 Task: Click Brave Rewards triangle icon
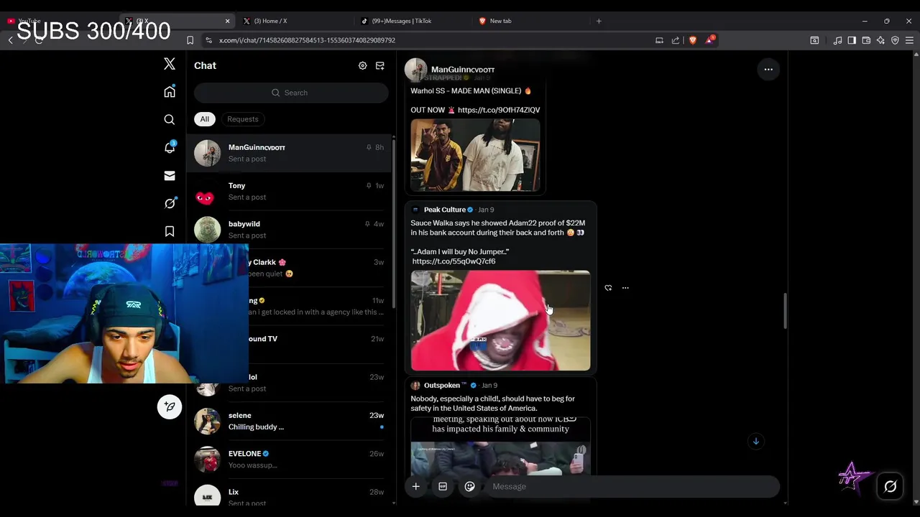point(709,40)
